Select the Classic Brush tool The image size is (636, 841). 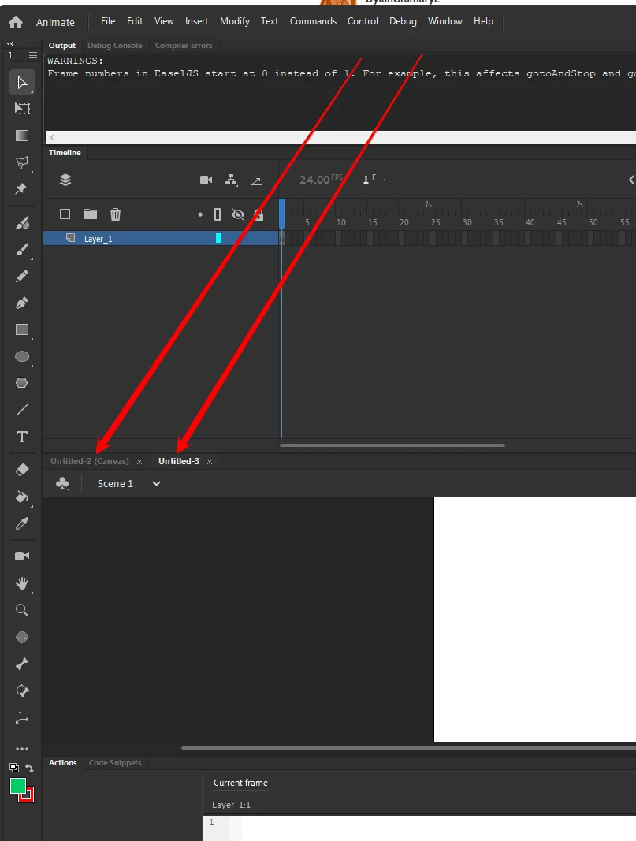pos(22,249)
